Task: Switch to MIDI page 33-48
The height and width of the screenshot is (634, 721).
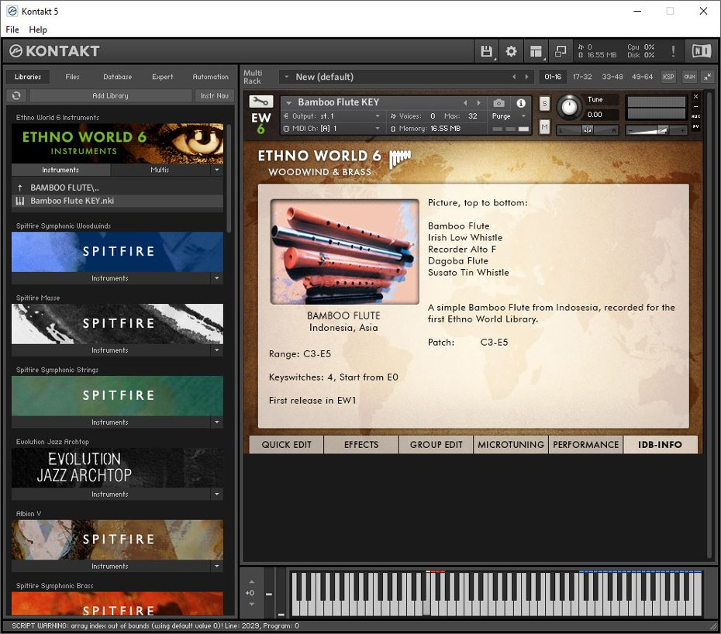Action: point(612,77)
